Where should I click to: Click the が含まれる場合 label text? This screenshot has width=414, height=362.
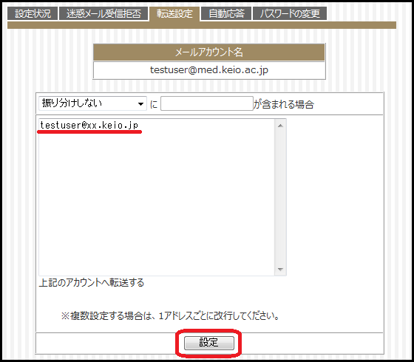[x=284, y=104]
